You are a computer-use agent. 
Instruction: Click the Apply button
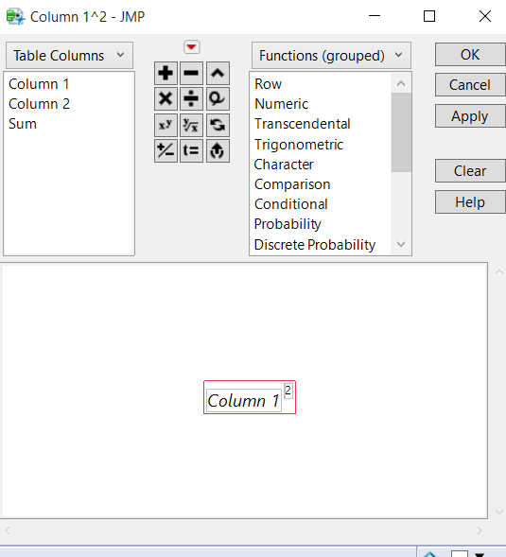coord(470,116)
